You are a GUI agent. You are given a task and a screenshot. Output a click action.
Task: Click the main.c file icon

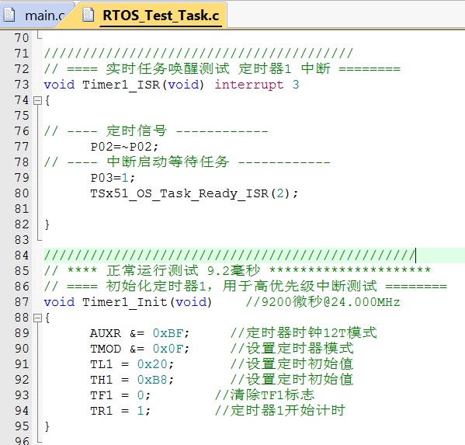(9, 15)
